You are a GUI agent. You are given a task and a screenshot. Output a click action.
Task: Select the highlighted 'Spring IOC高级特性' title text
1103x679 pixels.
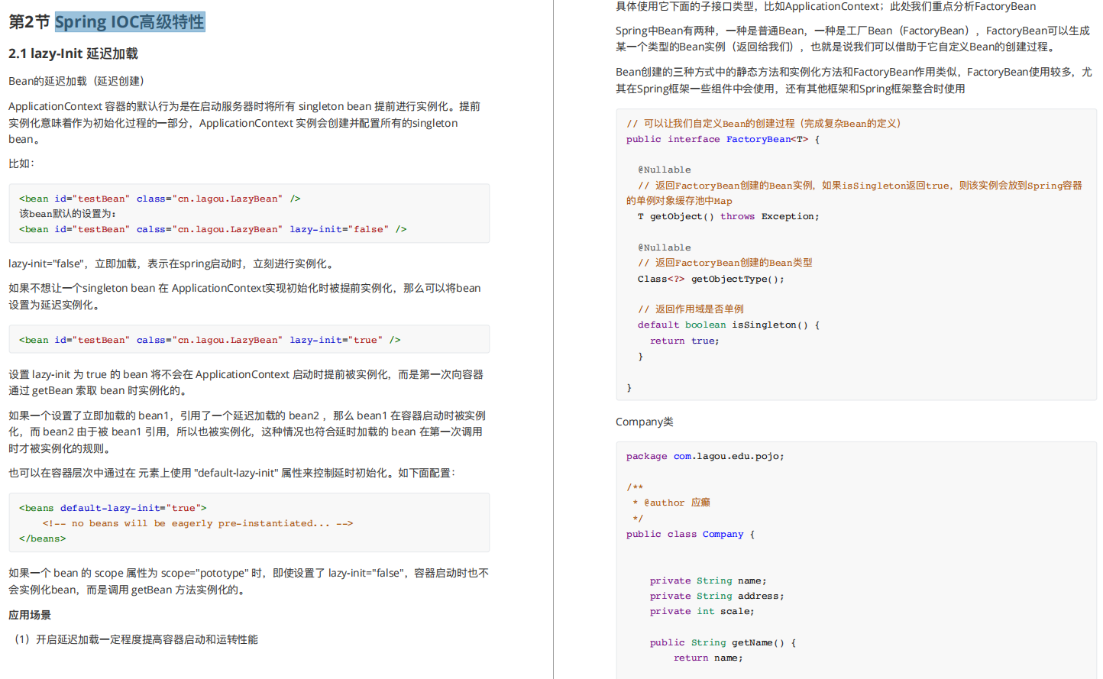(x=129, y=22)
